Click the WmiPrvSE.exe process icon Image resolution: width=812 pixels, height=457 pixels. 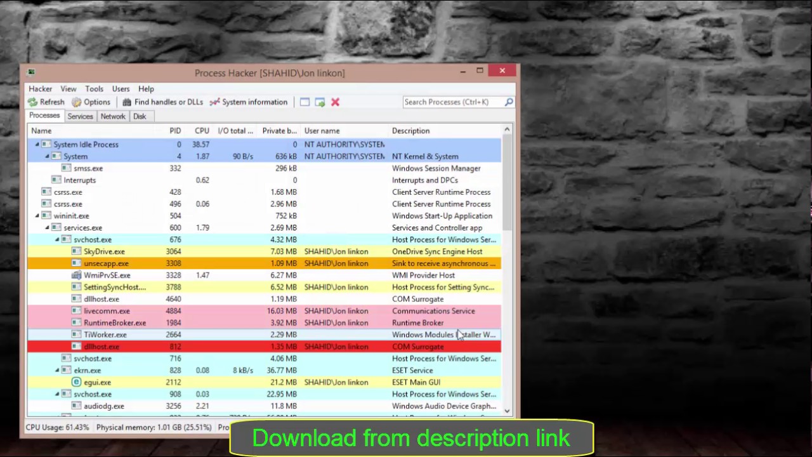pyautogui.click(x=77, y=275)
